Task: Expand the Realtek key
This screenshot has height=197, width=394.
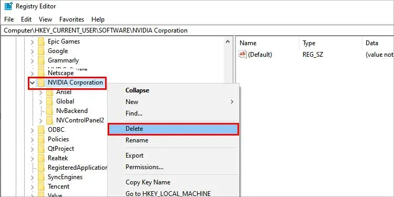Action: point(32,158)
